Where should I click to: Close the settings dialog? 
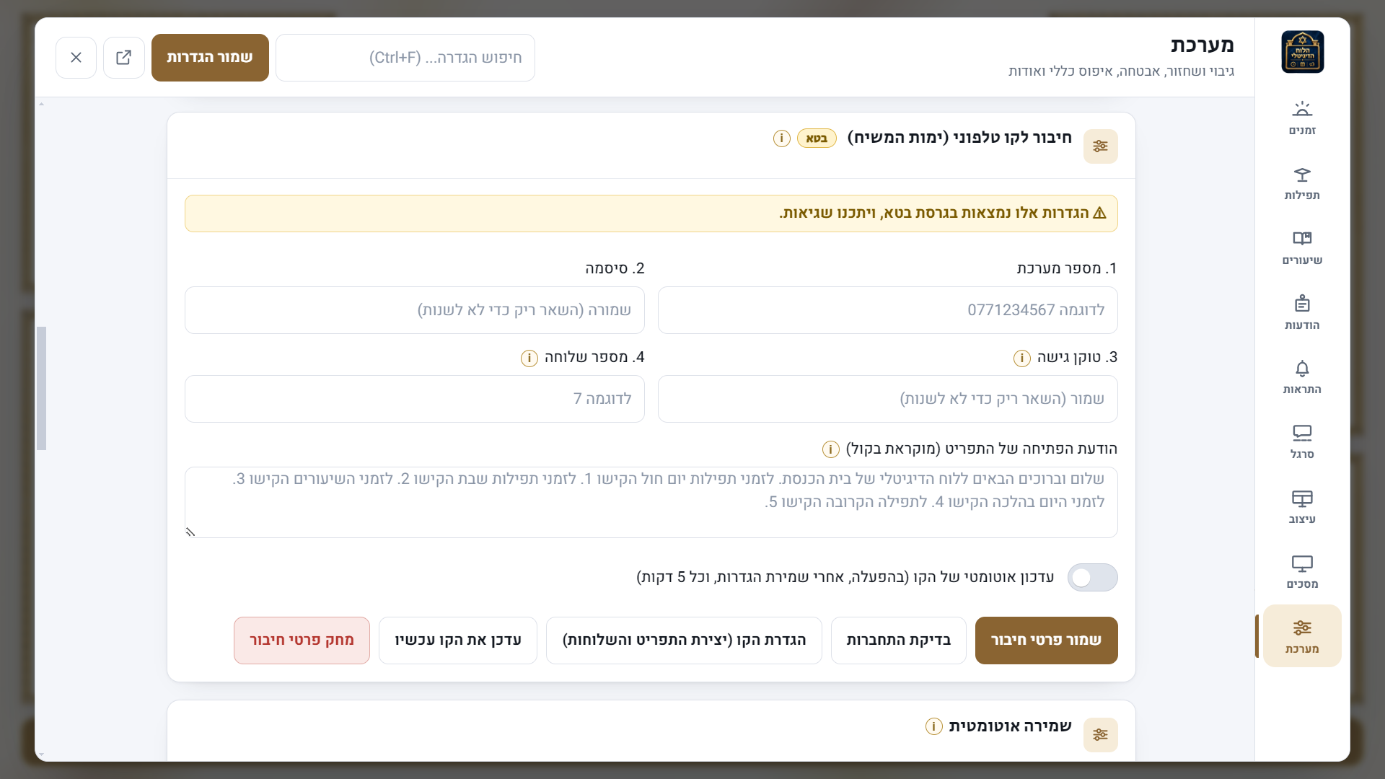(76, 58)
